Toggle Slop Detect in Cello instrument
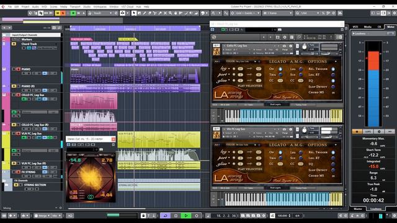The width and height of the screenshot is (397, 223). 333,87
